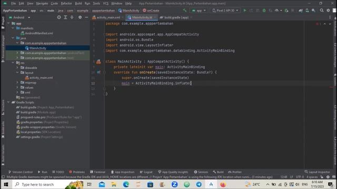Screen dimensions: 337x189
Task: Collapse the java folder
Action: (x=13, y=38)
